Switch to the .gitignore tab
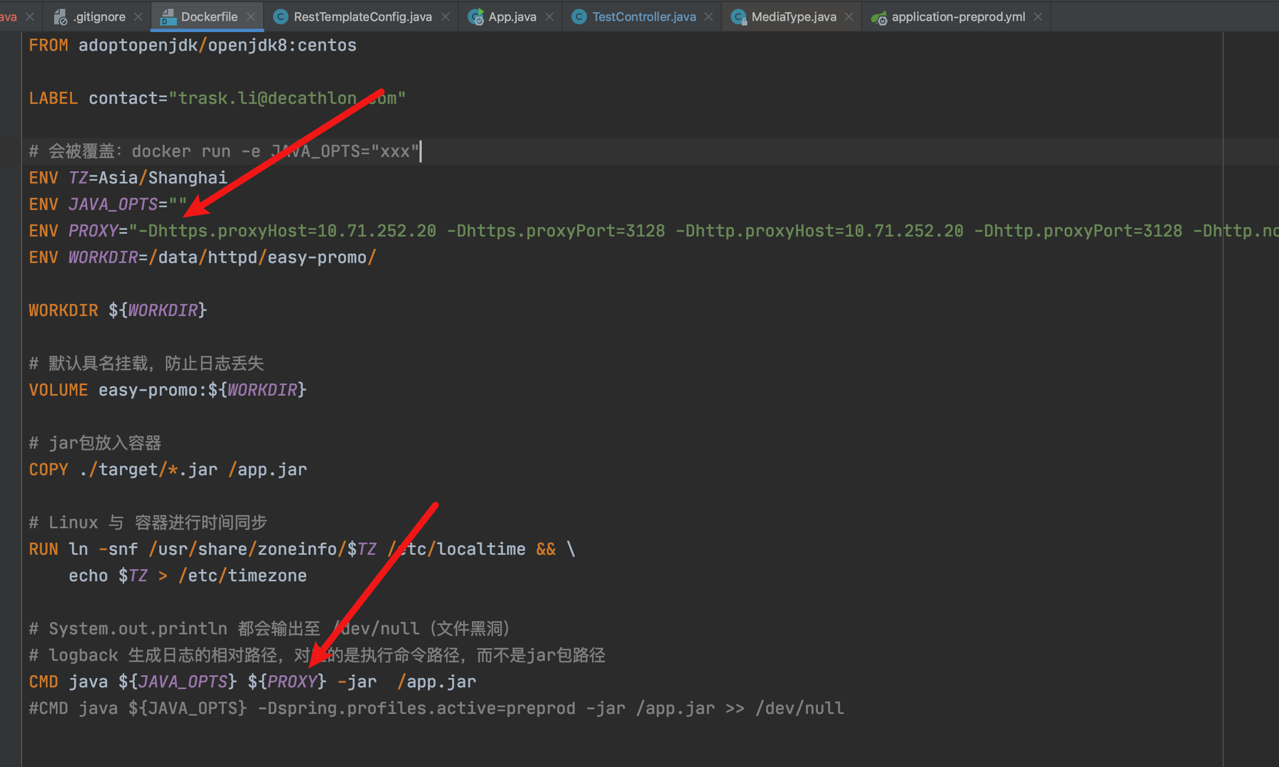1279x767 pixels. click(99, 17)
